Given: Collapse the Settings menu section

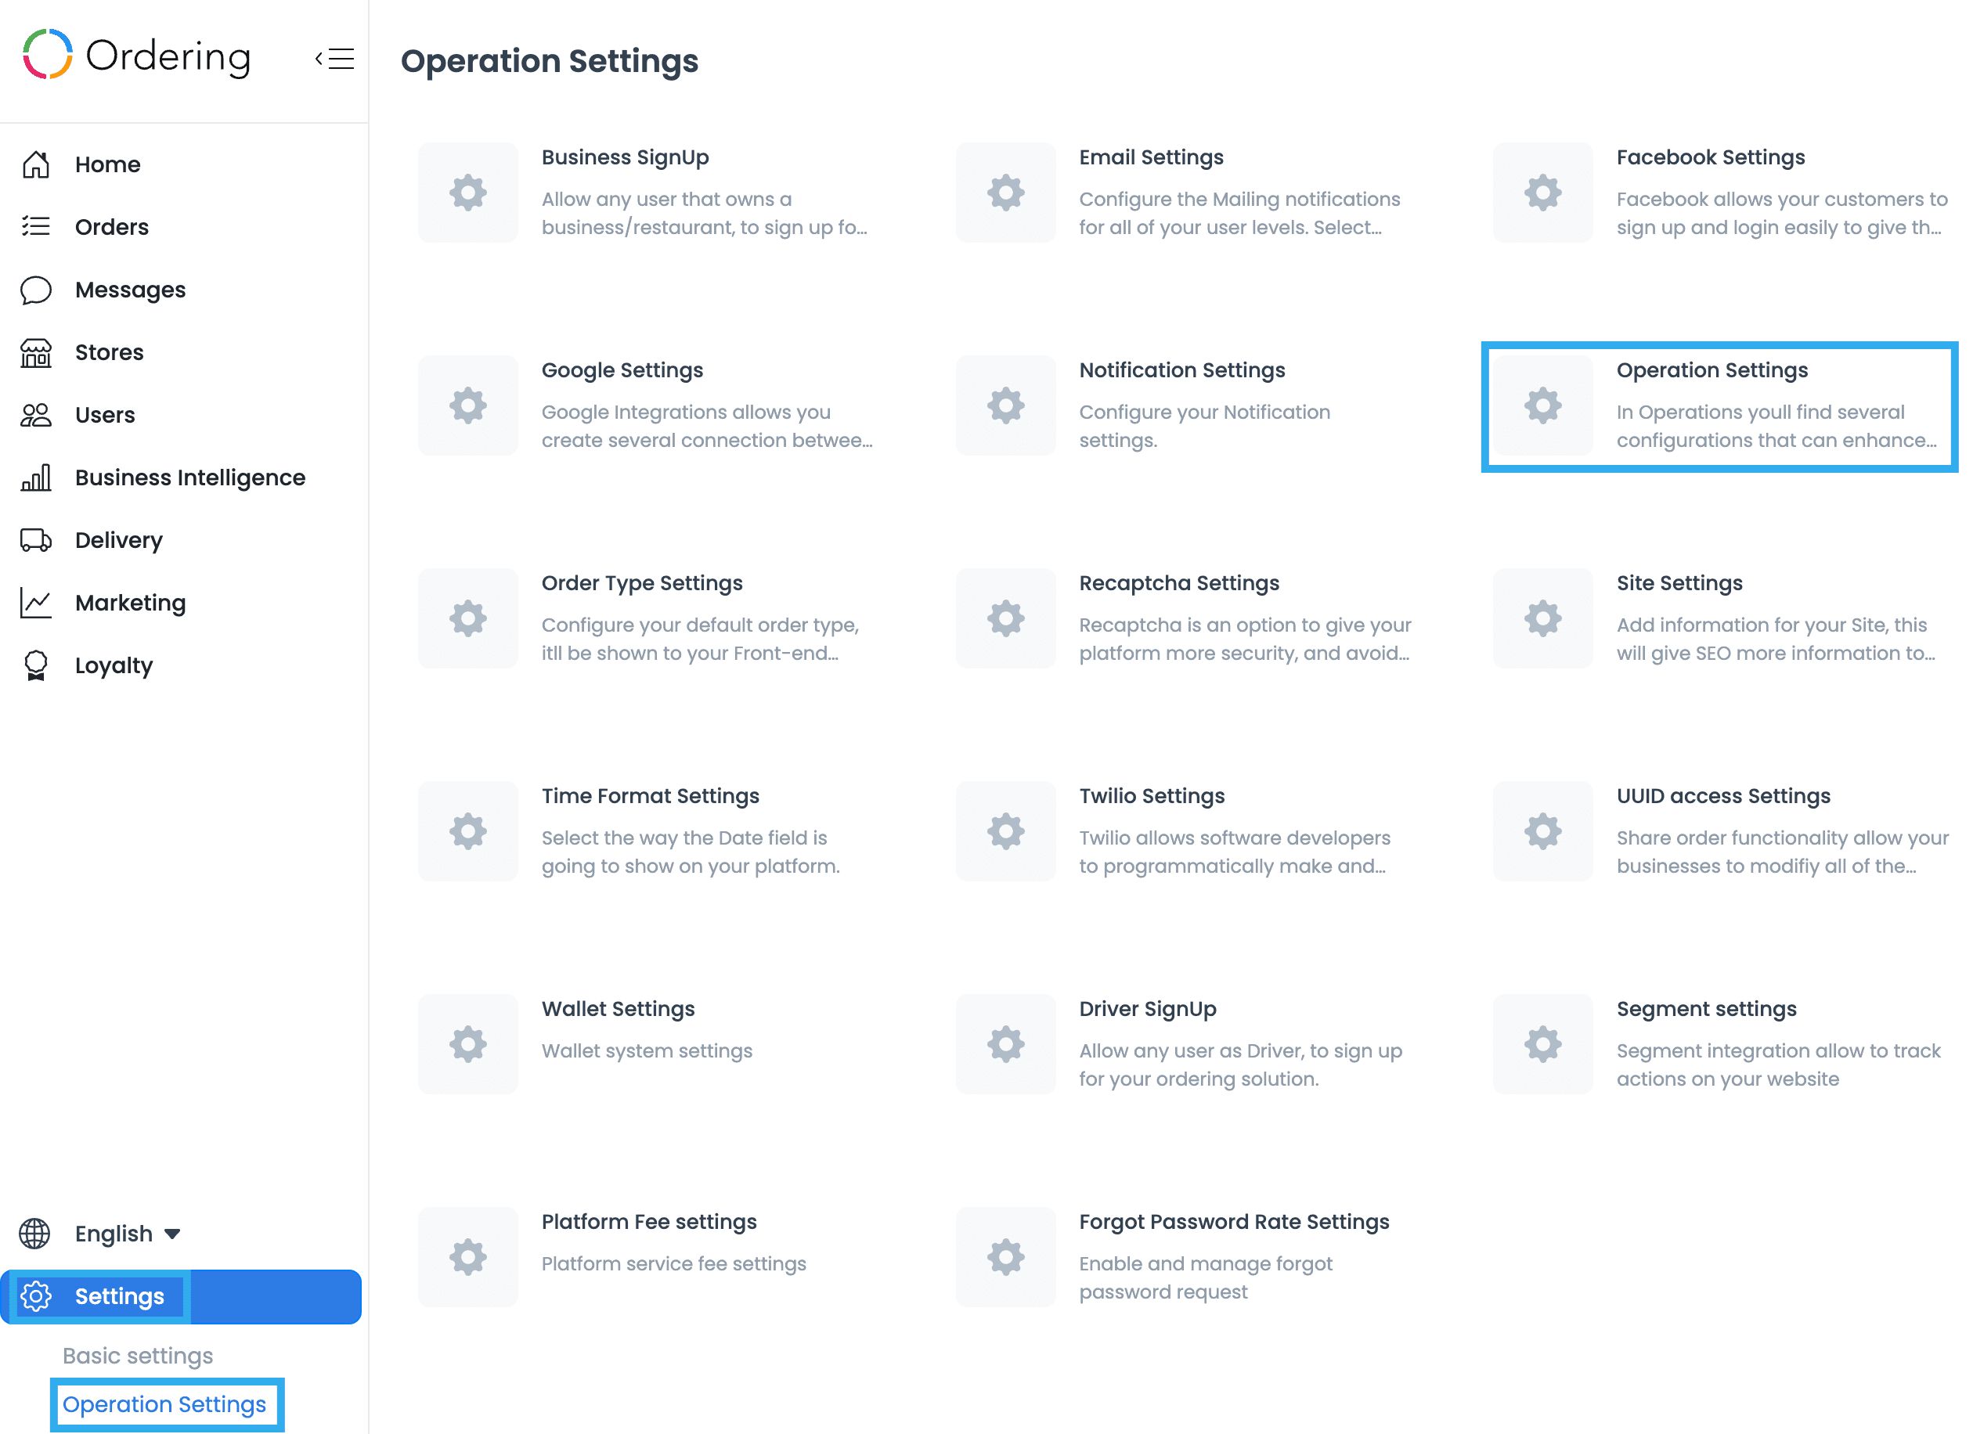Looking at the screenshot, I should click(x=119, y=1295).
